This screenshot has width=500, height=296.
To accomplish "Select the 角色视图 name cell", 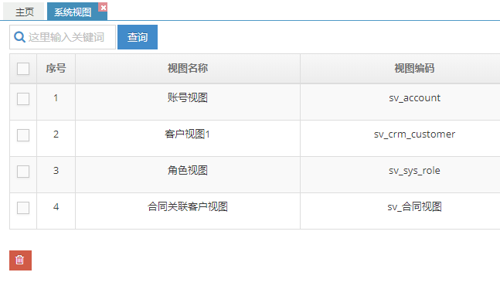I will point(188,175).
